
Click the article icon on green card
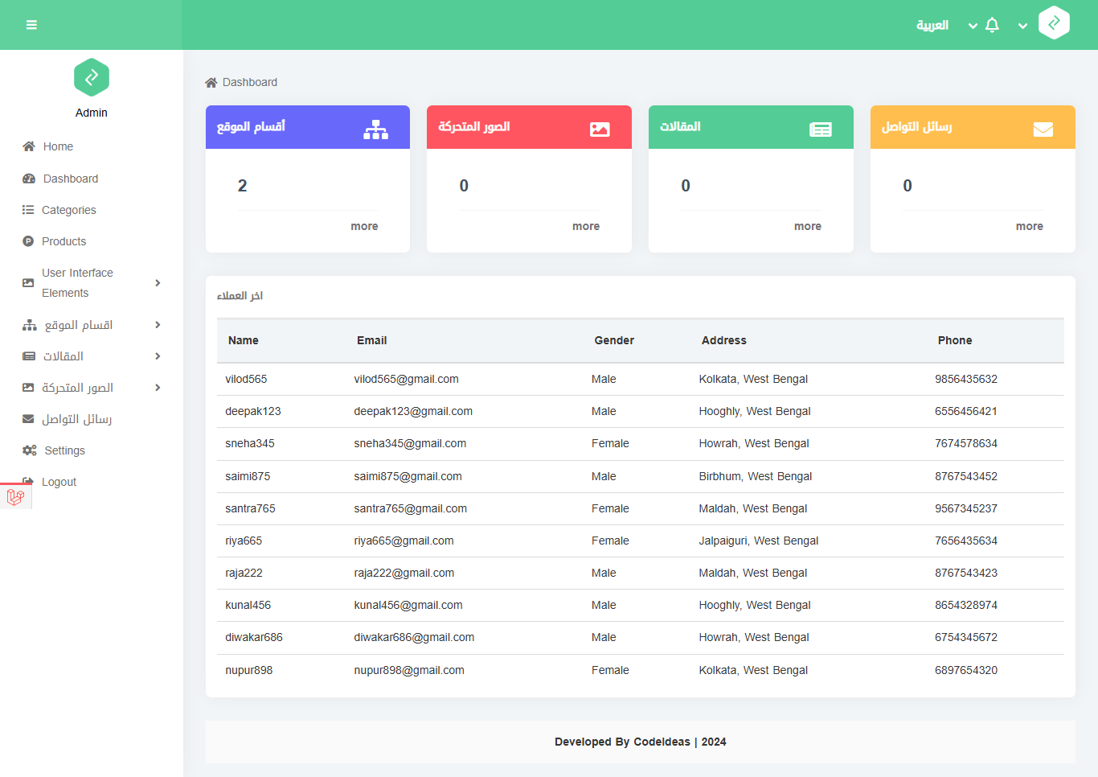[x=820, y=129]
